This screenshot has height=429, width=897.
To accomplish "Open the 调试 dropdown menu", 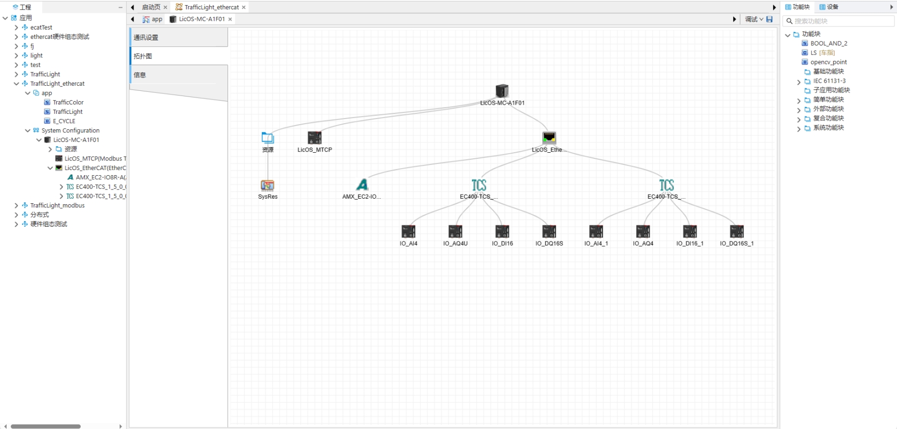I will [x=754, y=19].
